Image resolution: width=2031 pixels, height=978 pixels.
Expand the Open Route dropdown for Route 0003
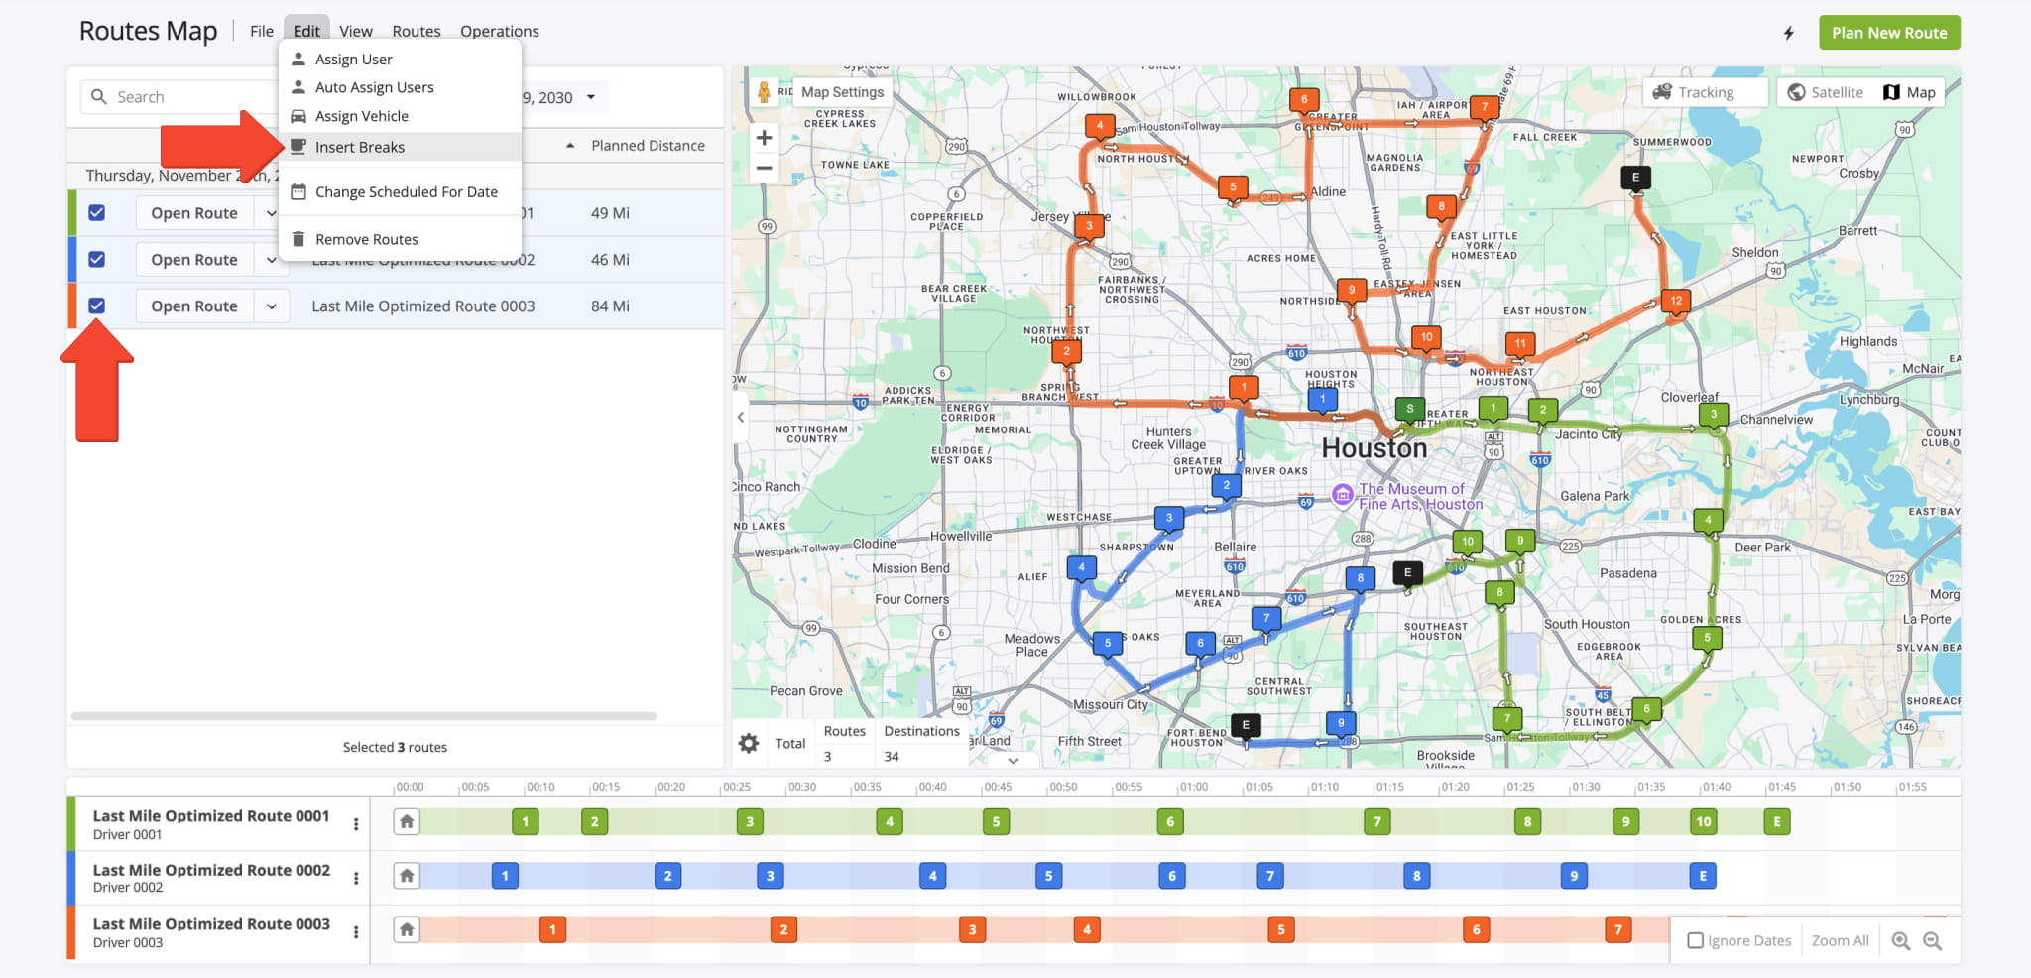tap(271, 306)
